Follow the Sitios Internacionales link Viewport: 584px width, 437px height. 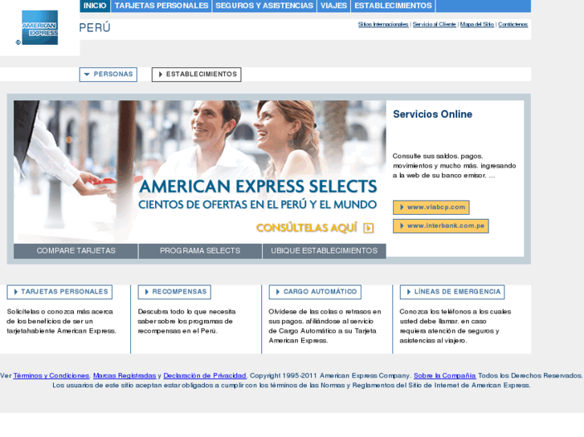383,25
